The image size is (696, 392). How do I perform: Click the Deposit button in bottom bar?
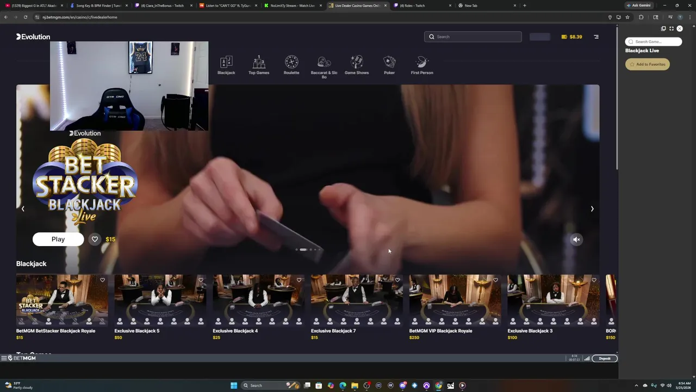(x=605, y=358)
